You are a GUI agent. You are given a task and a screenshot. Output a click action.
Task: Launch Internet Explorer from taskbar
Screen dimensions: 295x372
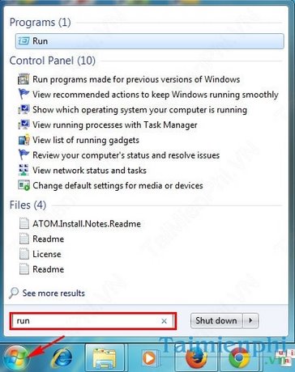(x=62, y=358)
